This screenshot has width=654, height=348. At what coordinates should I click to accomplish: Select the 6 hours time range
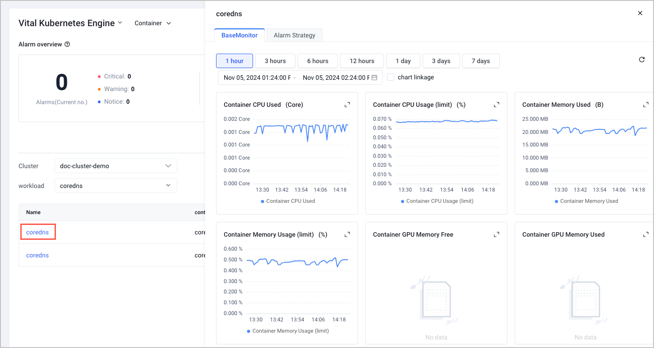(318, 61)
